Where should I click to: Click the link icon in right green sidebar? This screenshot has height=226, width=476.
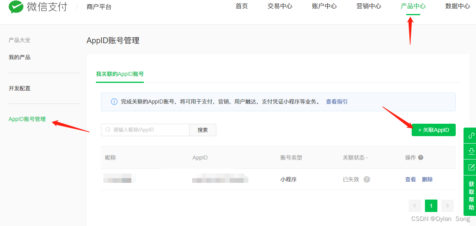pos(471,135)
